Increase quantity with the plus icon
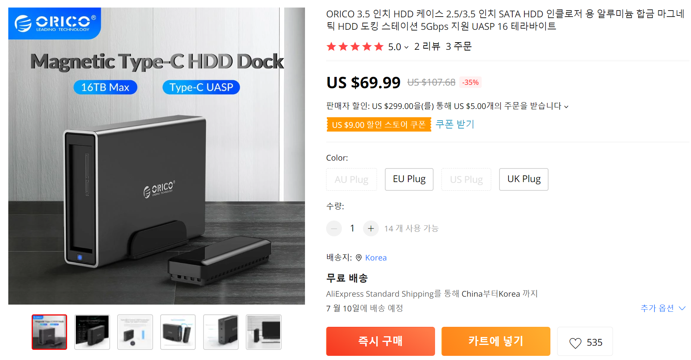The width and height of the screenshot is (691, 360). (x=371, y=228)
